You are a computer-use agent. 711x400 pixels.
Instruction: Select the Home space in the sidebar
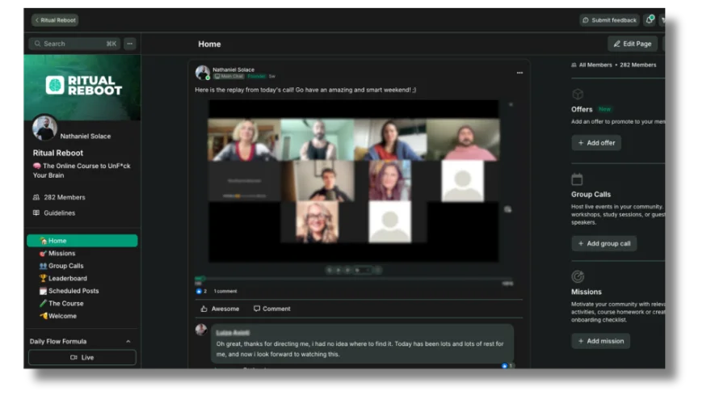pos(82,240)
